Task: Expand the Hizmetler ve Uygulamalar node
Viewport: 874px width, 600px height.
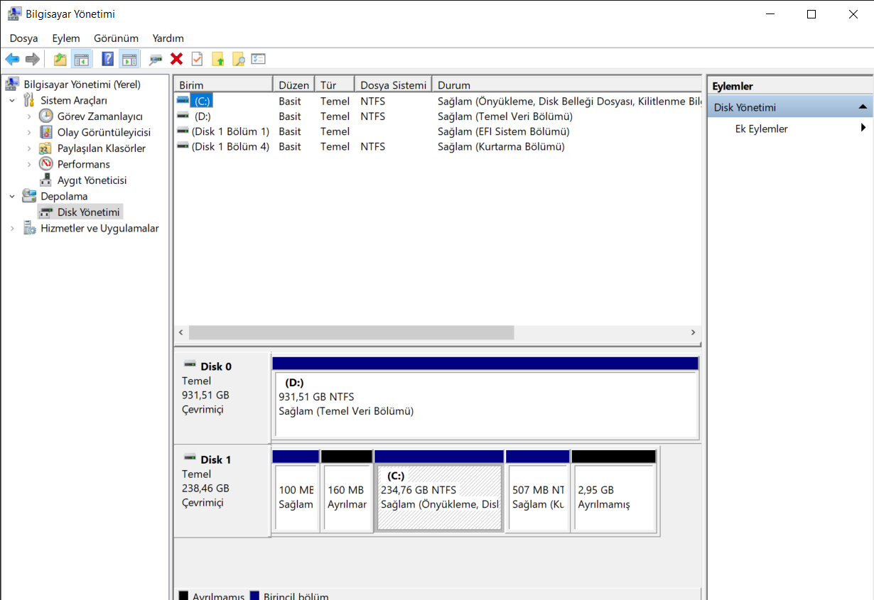Action: click(12, 228)
